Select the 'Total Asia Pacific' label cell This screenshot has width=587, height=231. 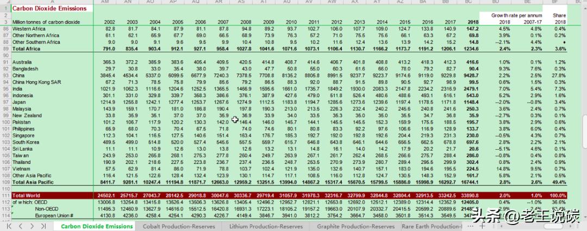(x=52, y=182)
